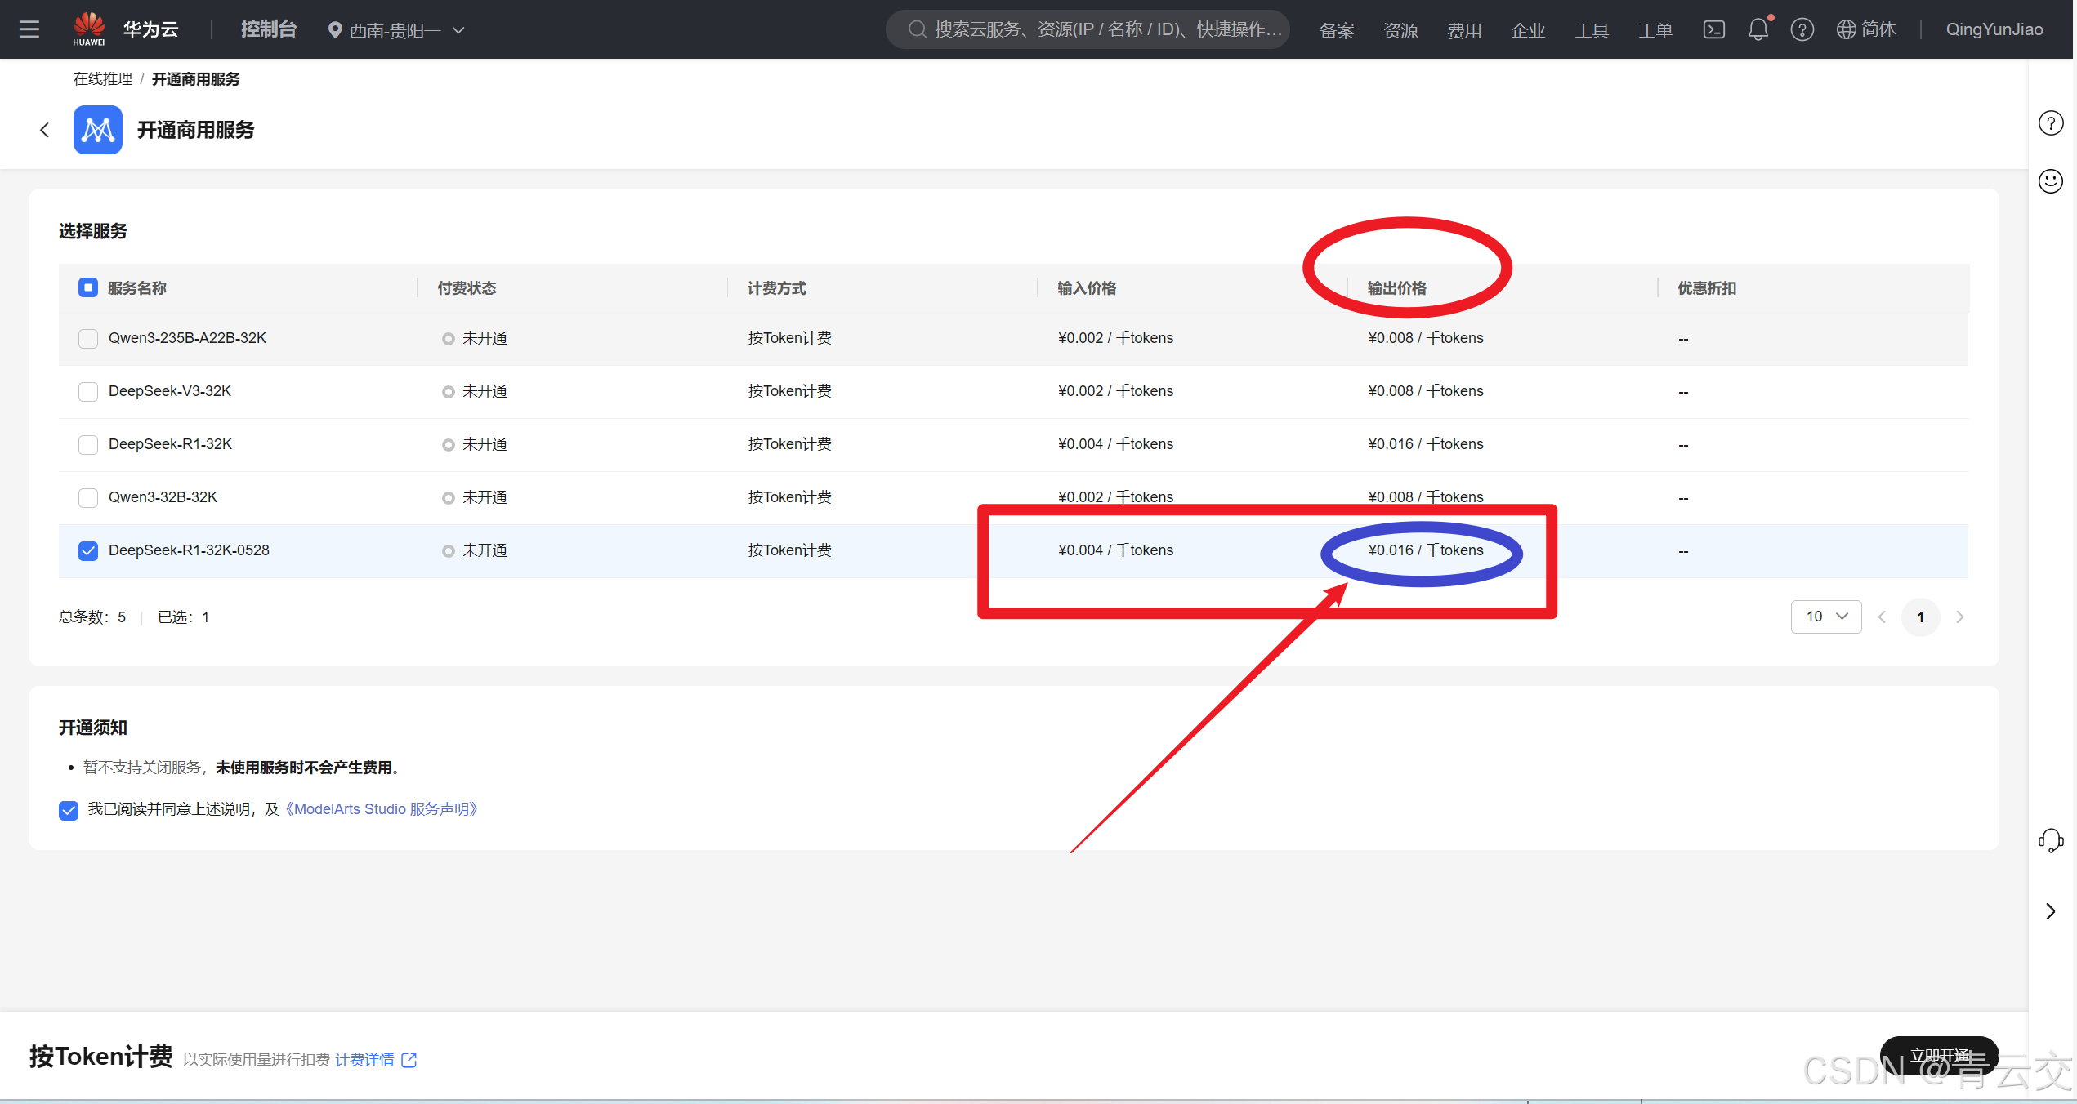Uncheck the DeepSeek-R1-32K-0528 checkbox

(88, 550)
